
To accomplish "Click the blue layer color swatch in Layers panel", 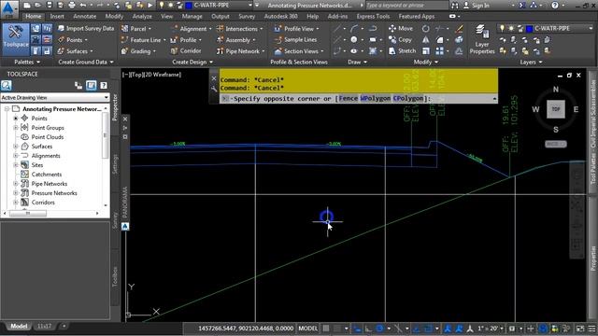I will pyautogui.click(x=529, y=29).
